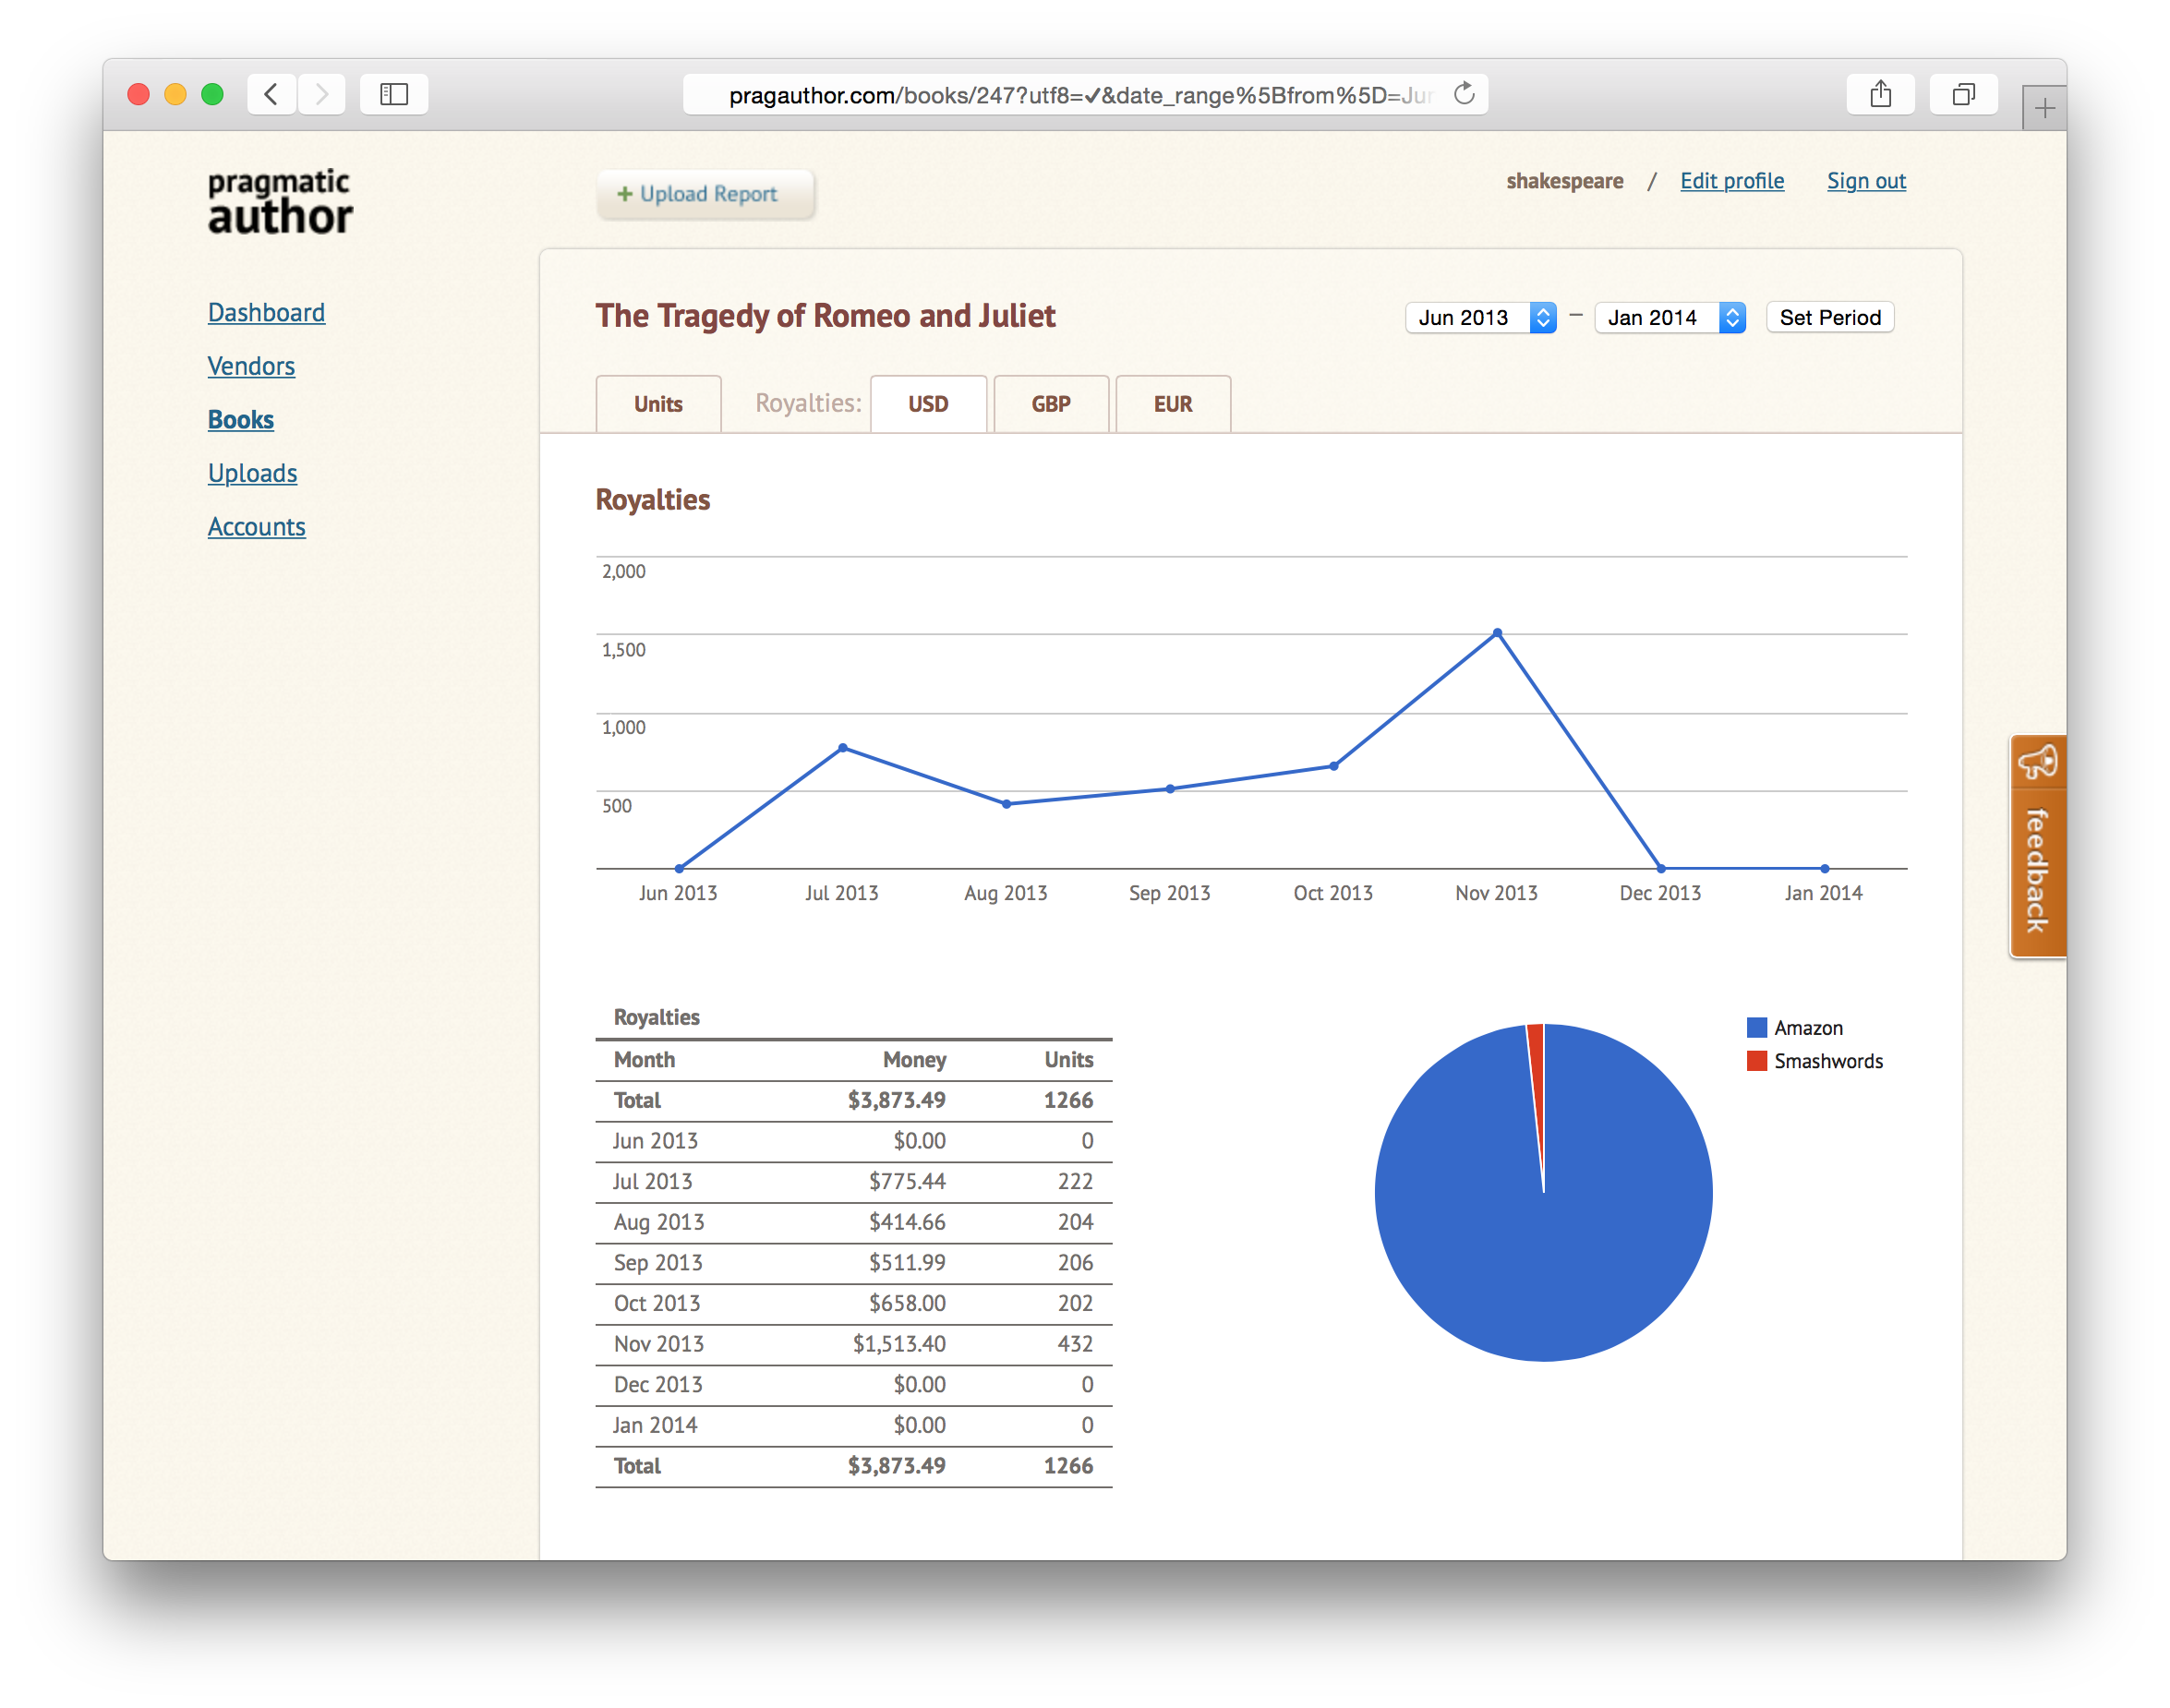The width and height of the screenshot is (2170, 1708).
Task: Expand the Jun 2013 start date dropdown
Action: click(x=1480, y=317)
